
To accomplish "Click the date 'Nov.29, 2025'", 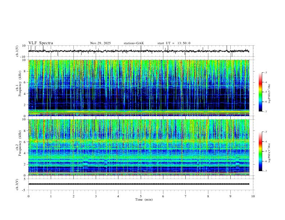I will pyautogui.click(x=100, y=43).
